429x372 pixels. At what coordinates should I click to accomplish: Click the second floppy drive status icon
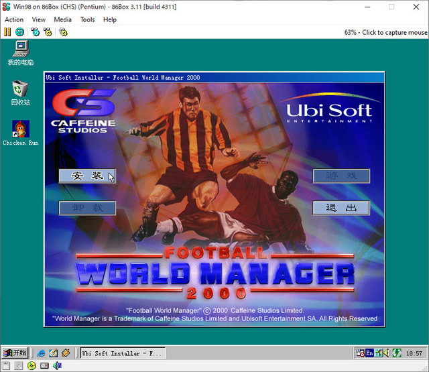18,366
